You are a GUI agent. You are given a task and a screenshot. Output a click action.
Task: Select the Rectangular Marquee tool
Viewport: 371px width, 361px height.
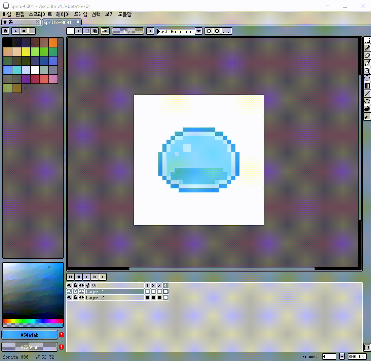367,40
